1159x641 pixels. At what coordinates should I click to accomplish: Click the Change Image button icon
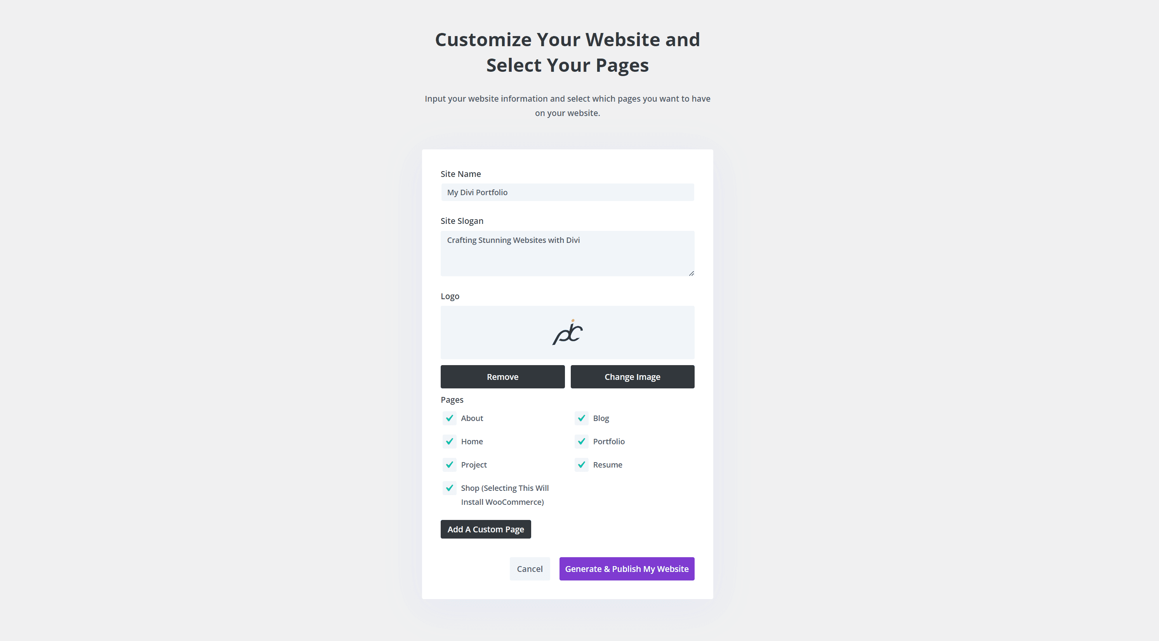632,376
